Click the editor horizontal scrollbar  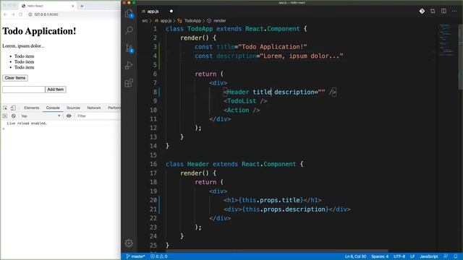[x=278, y=251]
